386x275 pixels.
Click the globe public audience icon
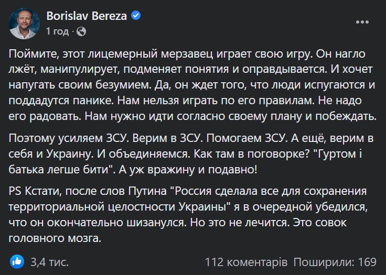pyautogui.click(x=81, y=31)
